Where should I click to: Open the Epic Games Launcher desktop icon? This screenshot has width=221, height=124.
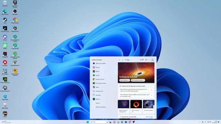coord(15,3)
